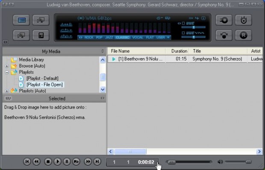The width and height of the screenshot is (265, 170).
Task: Click the BBE effect level slider
Action: (x=194, y=27)
